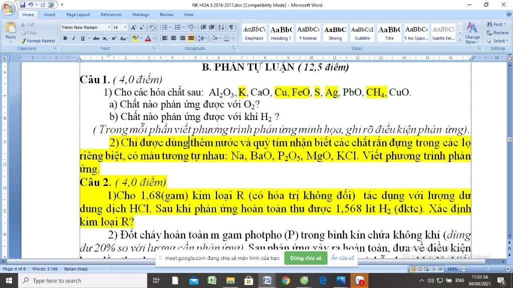Click the Dừng chia sẻ button

point(306,258)
